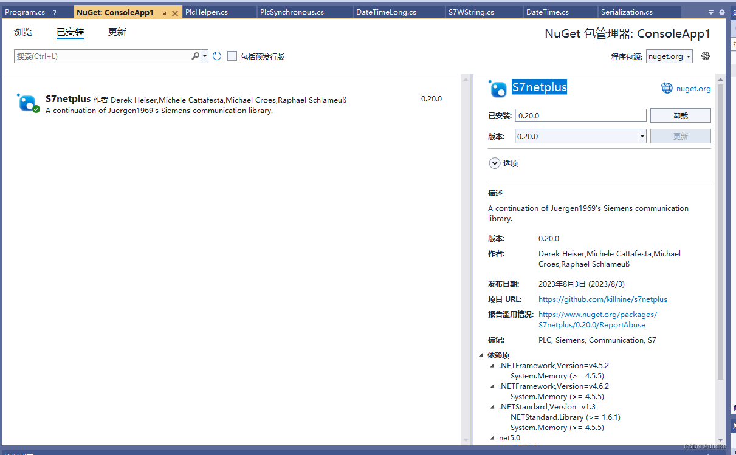Open NuGet package source settings gear
The image size is (736, 455).
coord(706,56)
